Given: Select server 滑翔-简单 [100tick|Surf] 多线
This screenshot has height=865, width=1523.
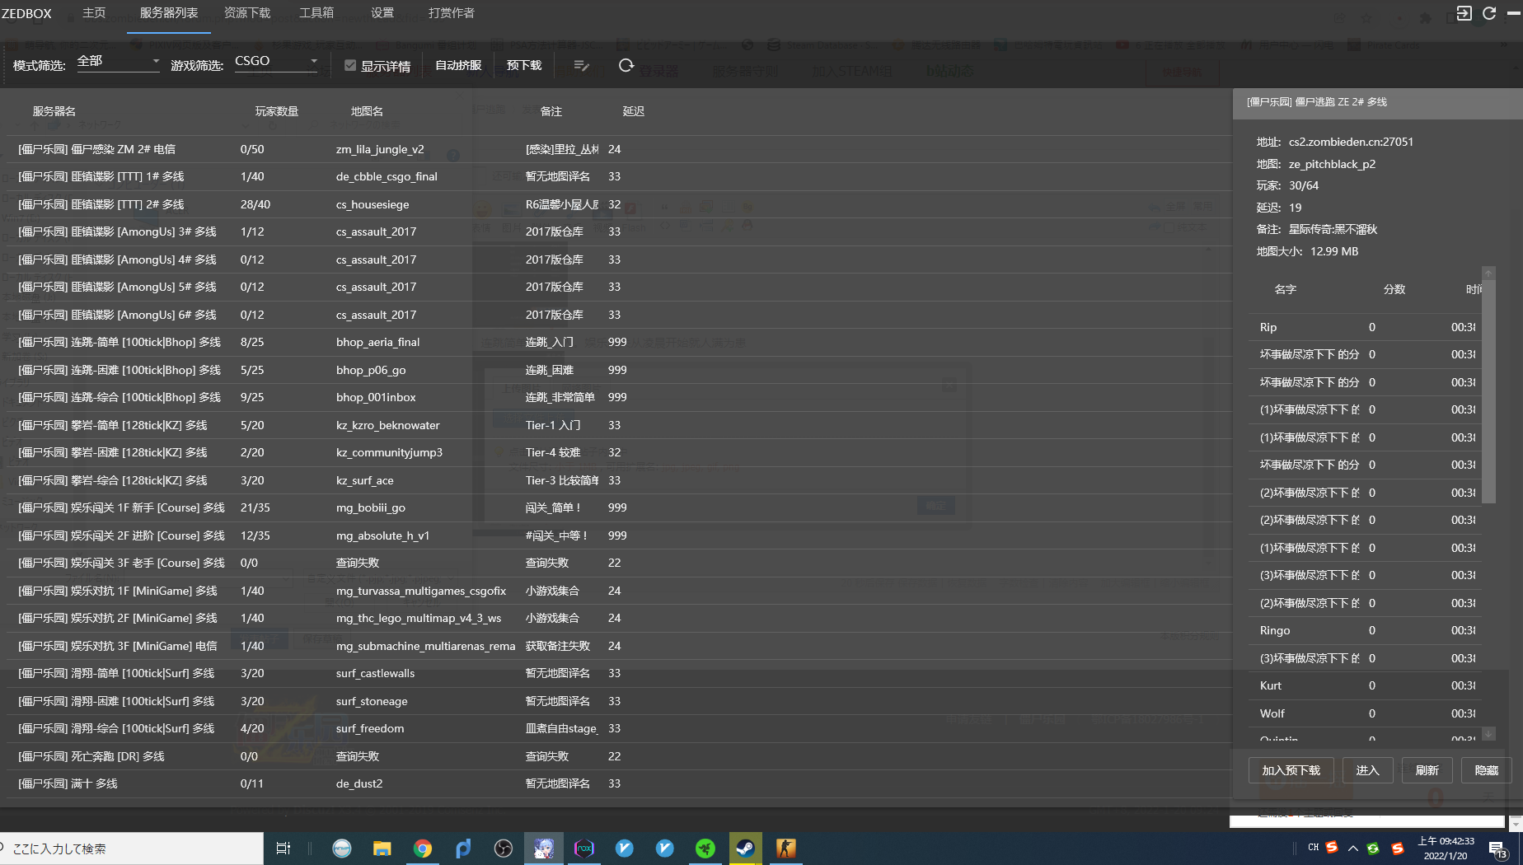Looking at the screenshot, I should pyautogui.click(x=618, y=673).
